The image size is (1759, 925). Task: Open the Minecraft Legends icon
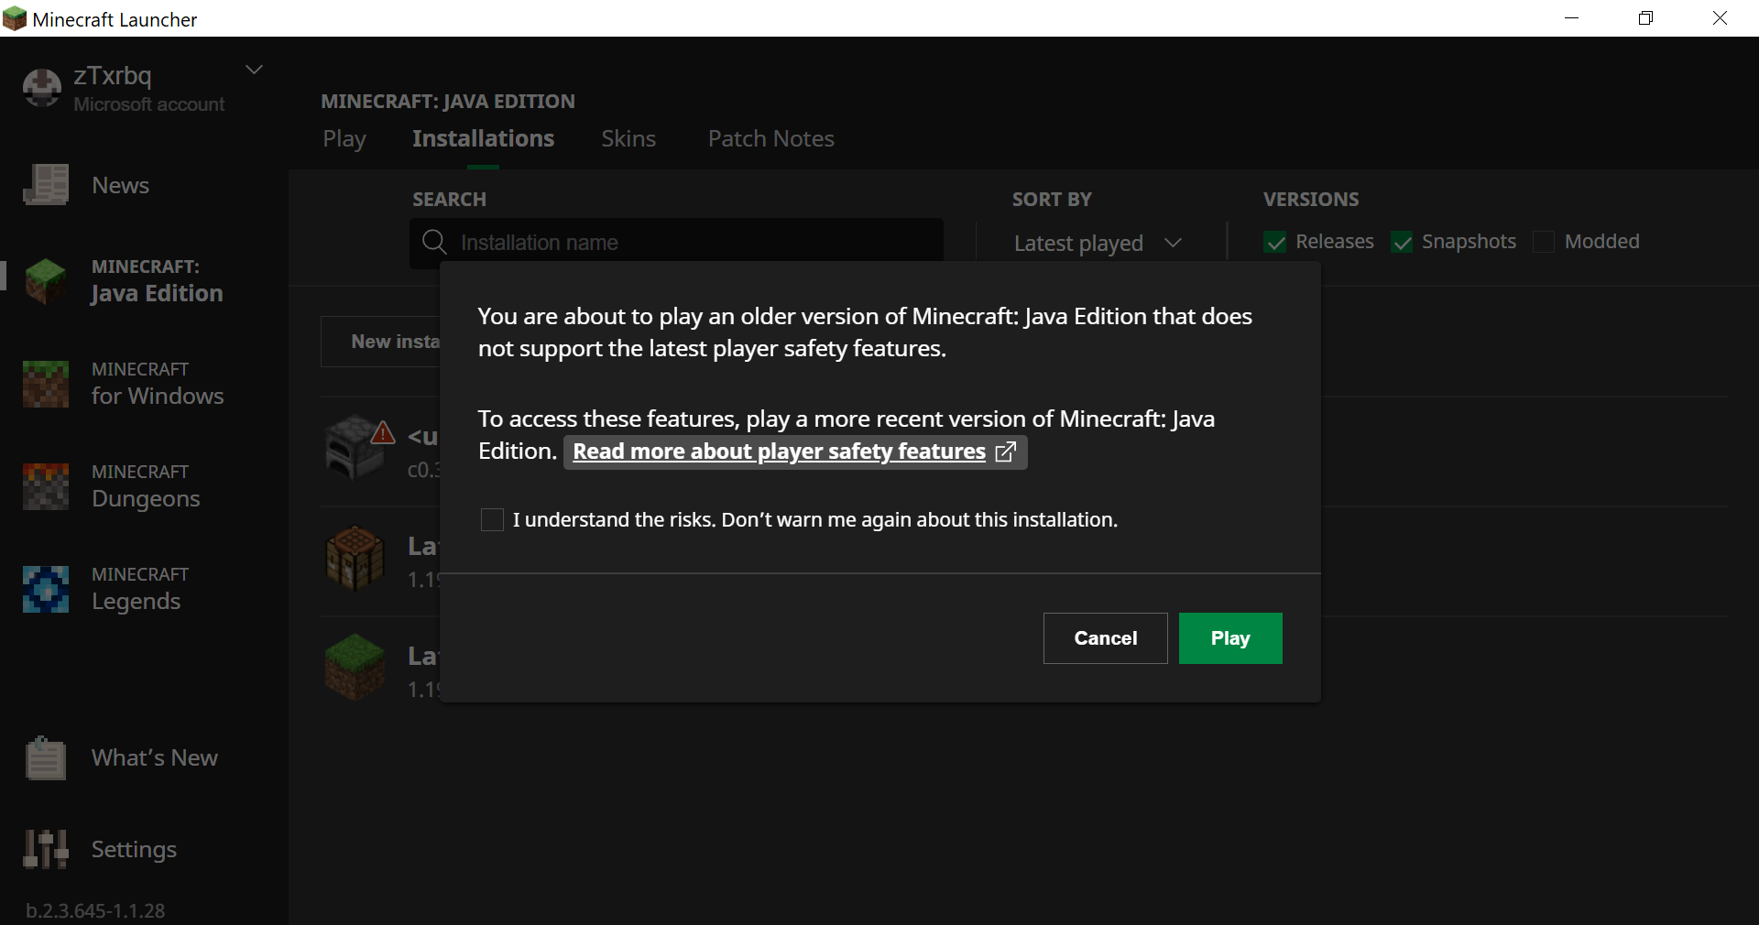tap(46, 589)
